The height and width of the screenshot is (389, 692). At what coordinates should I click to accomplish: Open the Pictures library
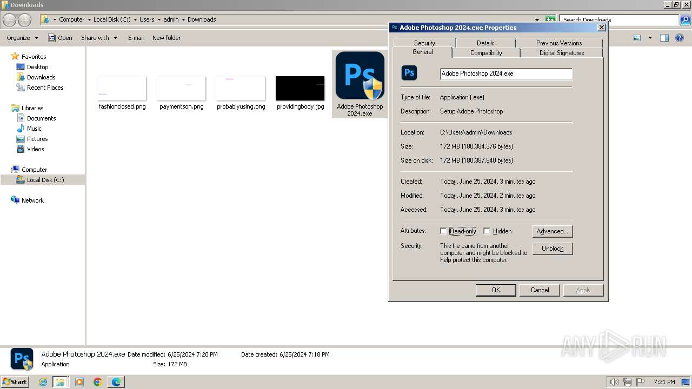37,139
